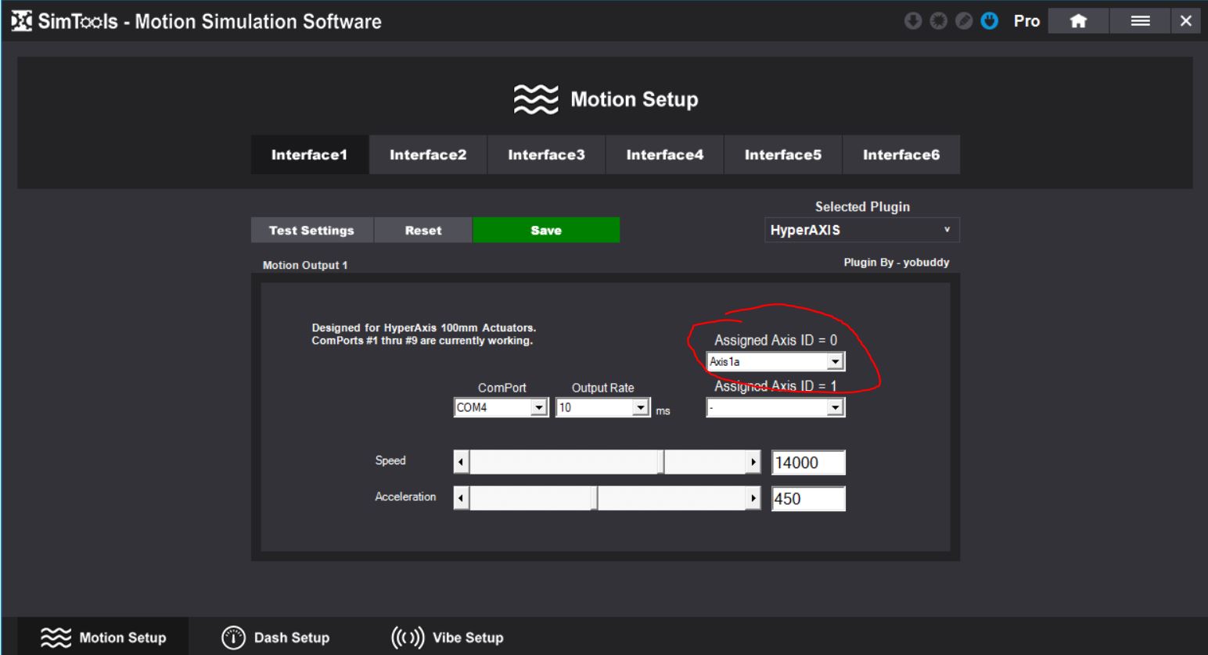Open Motion Setup in bottom bar
Screen dimensions: 1208x655
(x=103, y=637)
